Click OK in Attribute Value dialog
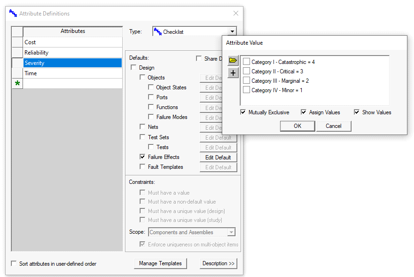 (297, 126)
